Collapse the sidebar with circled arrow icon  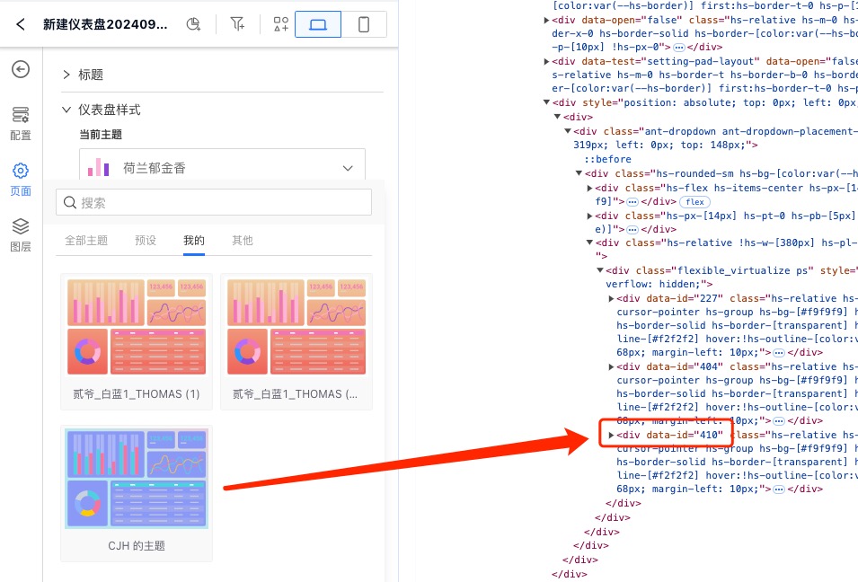click(x=20, y=69)
